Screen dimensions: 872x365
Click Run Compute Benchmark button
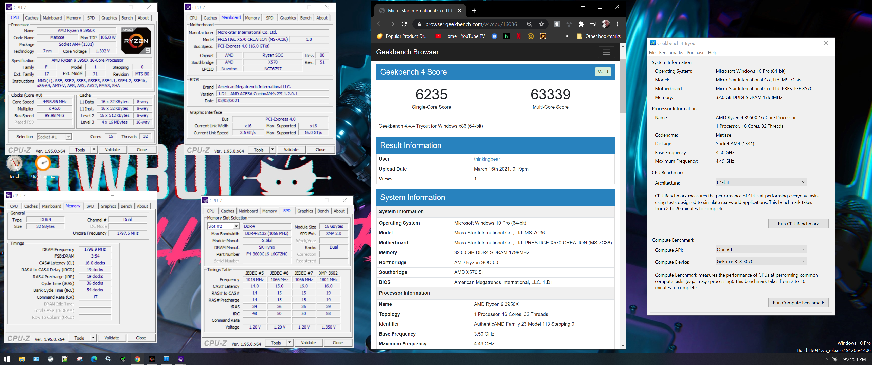798,303
